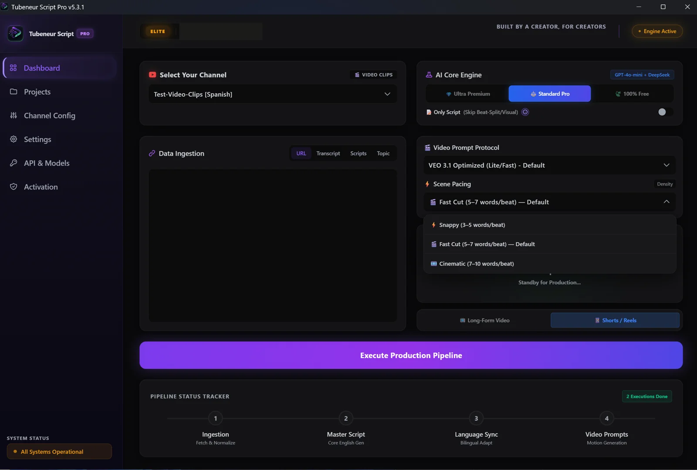The width and height of the screenshot is (697, 470).
Task: Click the 2 Executions Done badge
Action: (647, 396)
